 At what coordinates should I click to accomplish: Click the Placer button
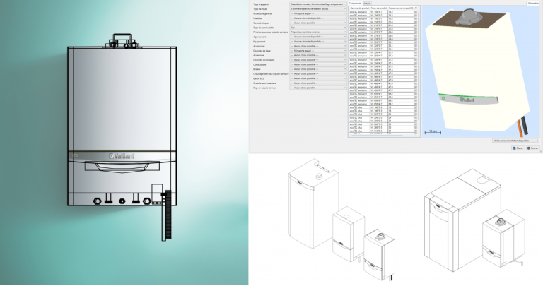pos(518,148)
